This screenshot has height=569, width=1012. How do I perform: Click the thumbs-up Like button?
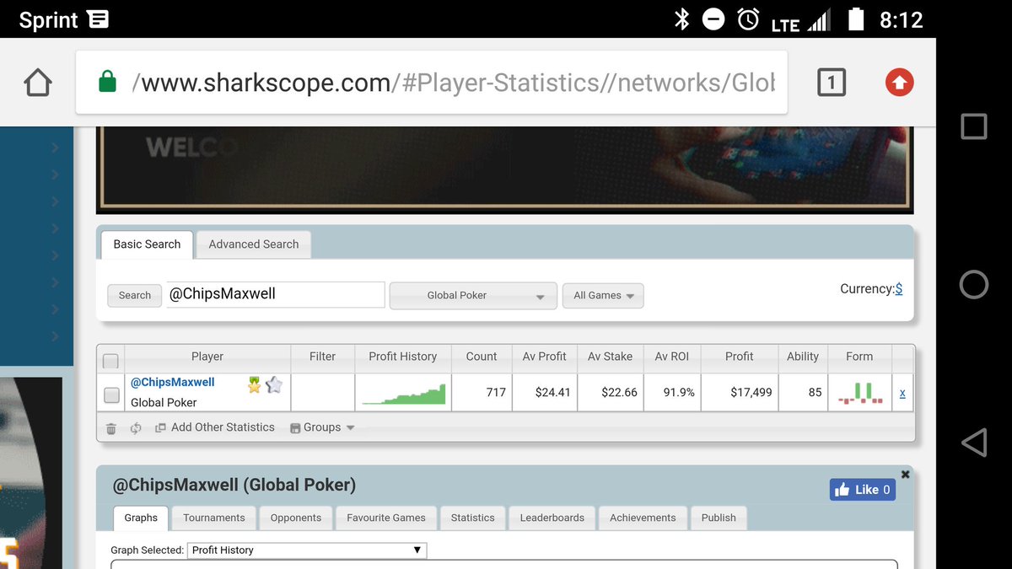click(862, 490)
